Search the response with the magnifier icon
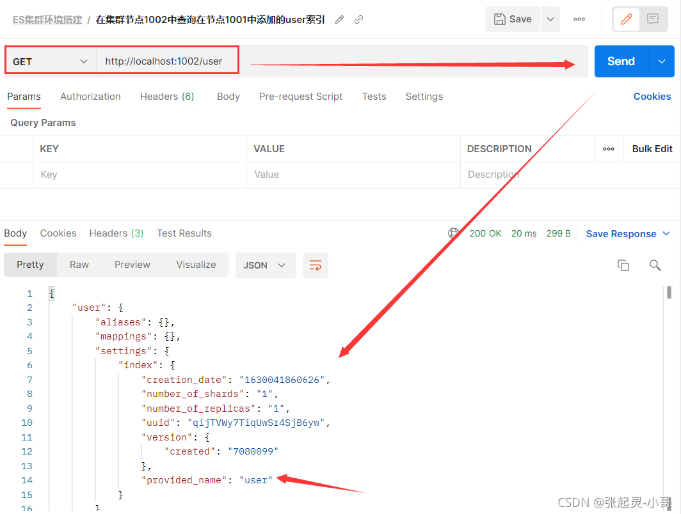This screenshot has width=681, height=514. pos(655,265)
